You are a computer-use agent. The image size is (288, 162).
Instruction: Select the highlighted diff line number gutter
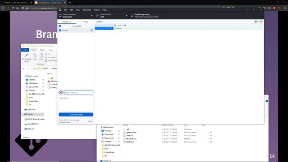104,28
